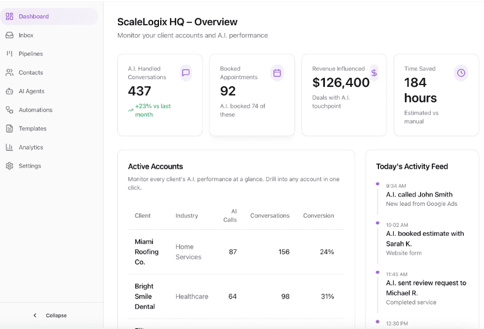Screen dimensions: 484x329
Task: Open the Miami Roofing Co. account row
Action: pos(147,252)
